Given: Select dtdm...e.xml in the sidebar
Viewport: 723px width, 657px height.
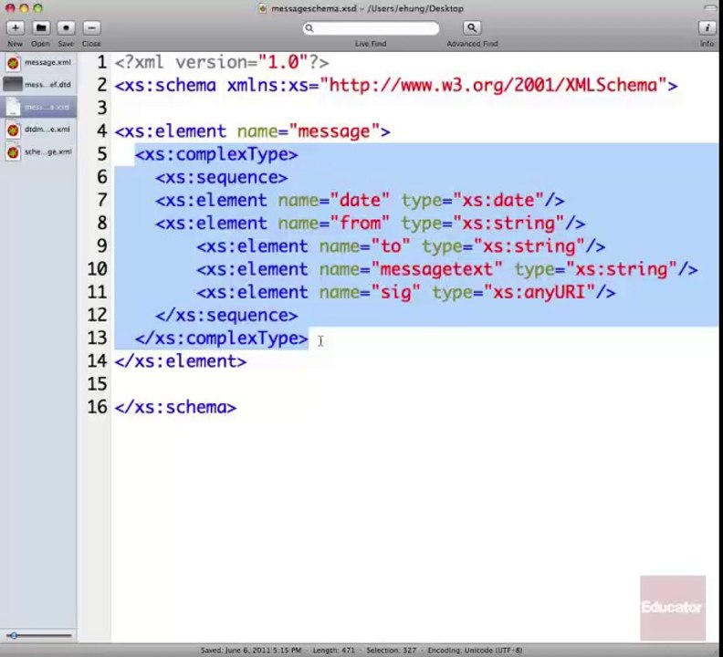Looking at the screenshot, I should click(38, 130).
